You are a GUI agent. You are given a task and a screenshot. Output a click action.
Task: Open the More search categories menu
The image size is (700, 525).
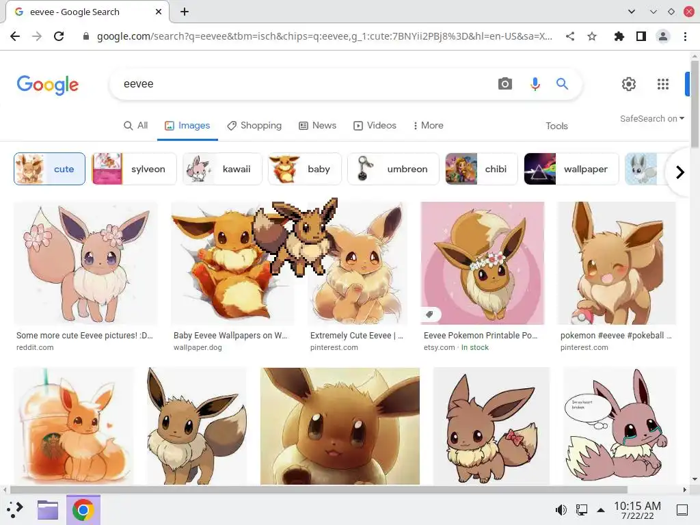(x=428, y=126)
